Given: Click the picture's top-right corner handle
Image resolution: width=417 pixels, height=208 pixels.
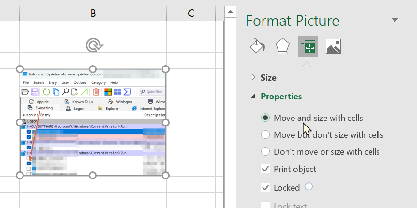Looking at the screenshot, I should pos(165,69).
